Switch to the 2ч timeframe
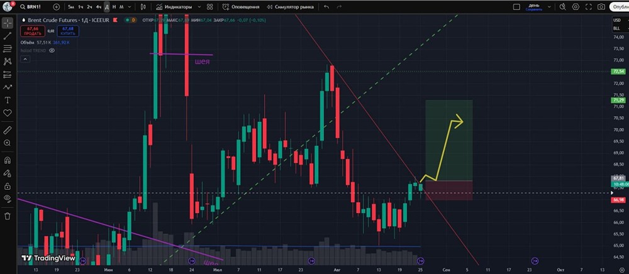Viewport: 629px width, 274px height. 89,7
